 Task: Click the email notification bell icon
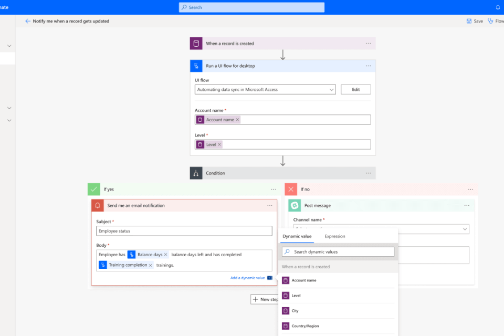click(x=98, y=206)
